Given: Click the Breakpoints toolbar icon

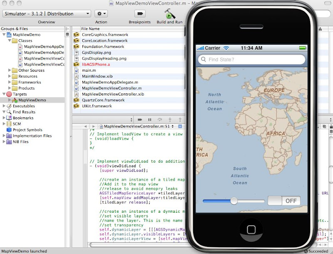Looking at the screenshot, I should coord(140,14).
